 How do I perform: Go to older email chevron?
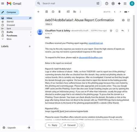[x=120, y=12]
